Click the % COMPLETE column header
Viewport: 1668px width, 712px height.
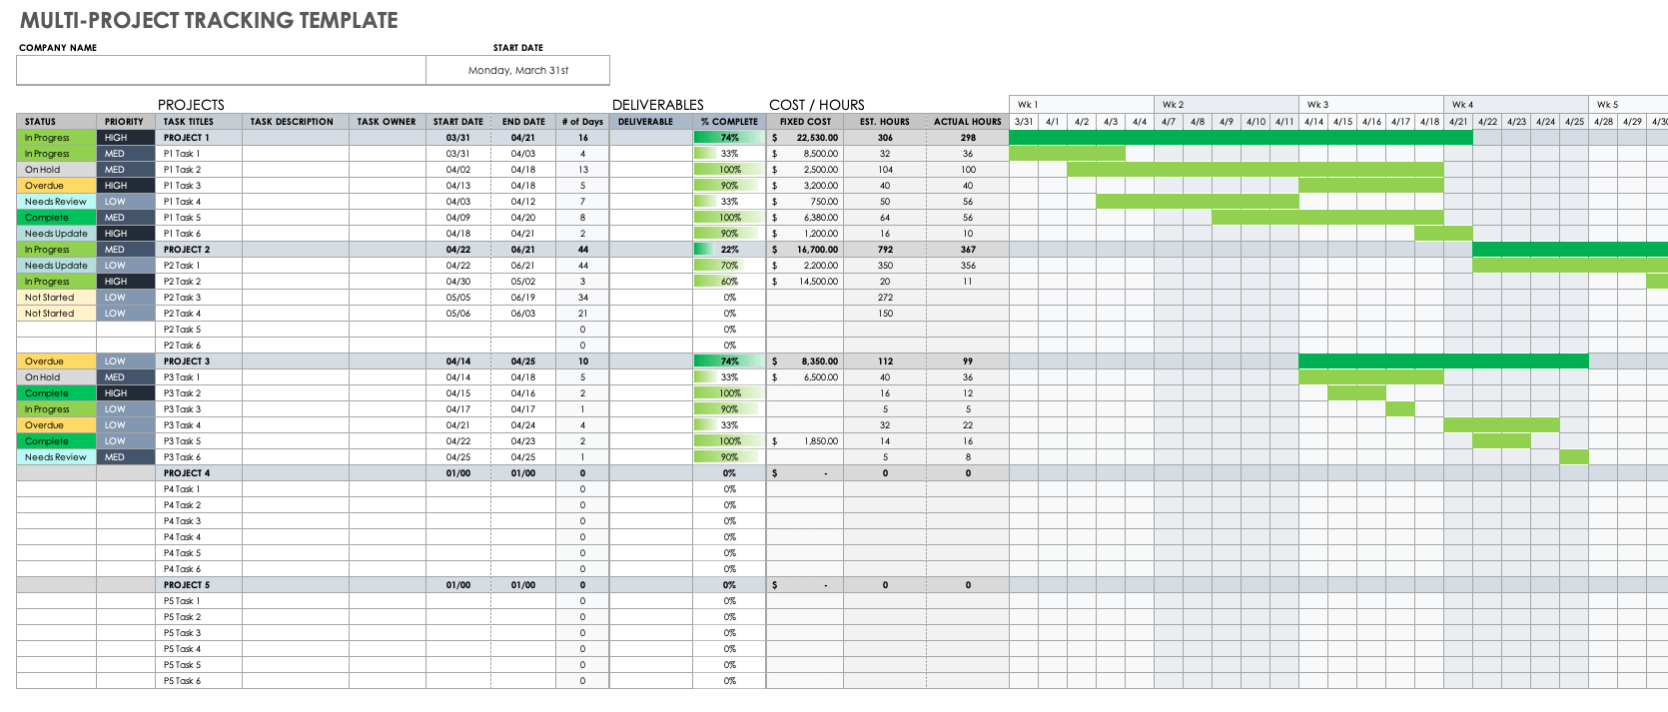[x=729, y=122]
